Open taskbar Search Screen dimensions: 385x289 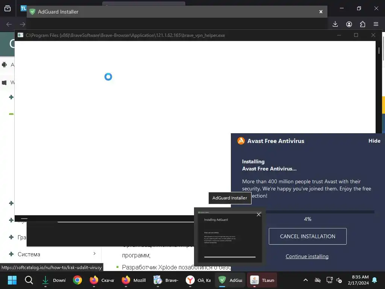pos(29,280)
